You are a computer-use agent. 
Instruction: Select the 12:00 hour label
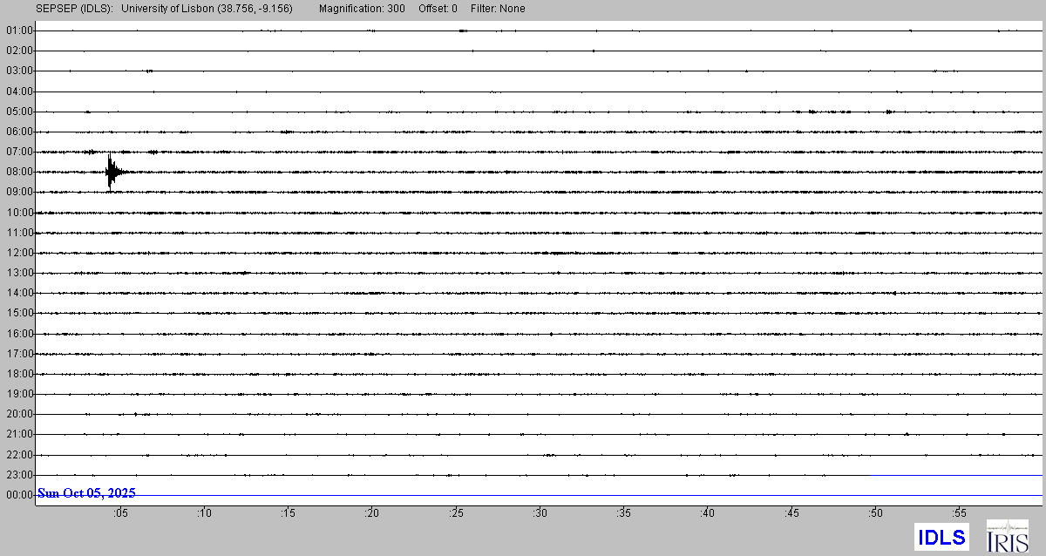coord(19,253)
